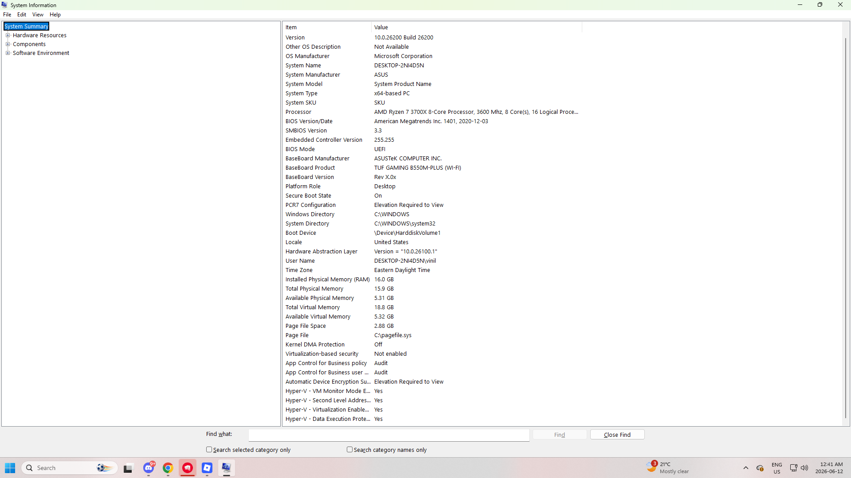Click the Find button

click(x=560, y=435)
